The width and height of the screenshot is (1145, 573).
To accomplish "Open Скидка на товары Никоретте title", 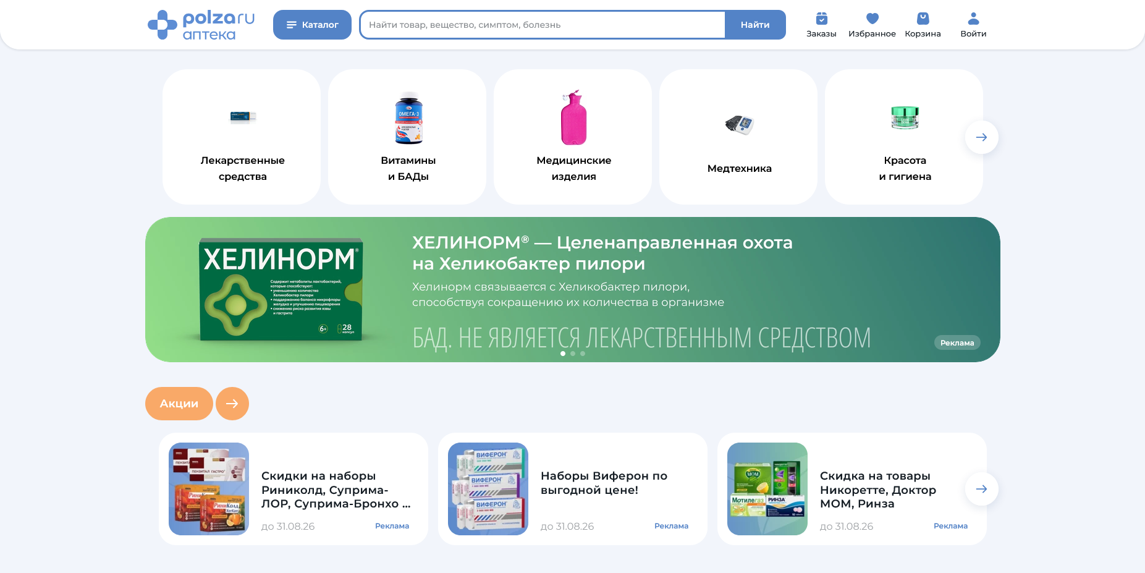I will pos(878,490).
